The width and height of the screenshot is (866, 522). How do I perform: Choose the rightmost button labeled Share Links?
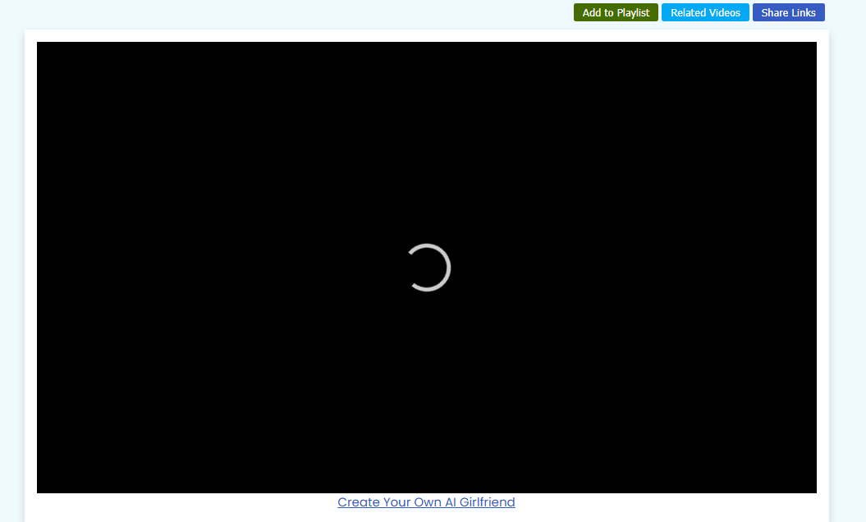point(788,12)
